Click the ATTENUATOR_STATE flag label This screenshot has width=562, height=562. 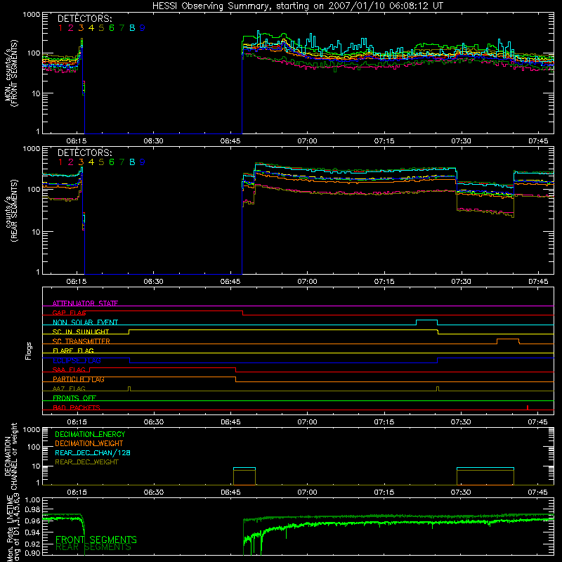pyautogui.click(x=85, y=303)
